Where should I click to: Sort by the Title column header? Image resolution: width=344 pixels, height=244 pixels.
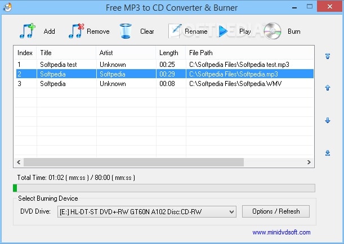click(66, 53)
